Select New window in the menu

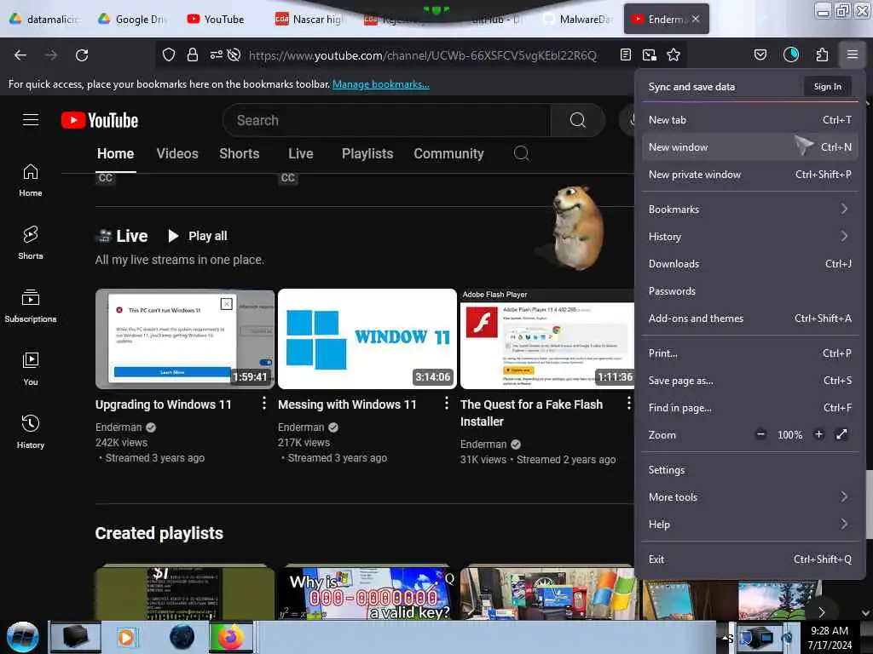pos(749,146)
